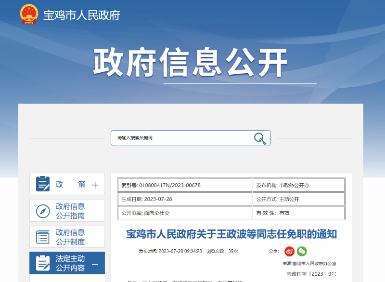
Task: Click the 公开方式 主动公开 table cell
Action: tap(282, 199)
